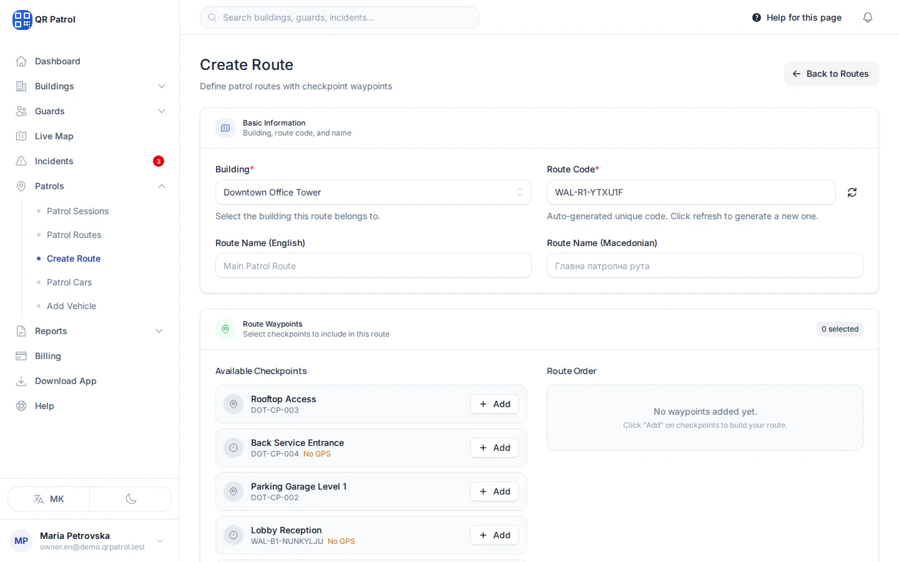899x562 pixels.
Task: Click the Help lifebuoy icon in sidebar
Action: pyautogui.click(x=21, y=406)
